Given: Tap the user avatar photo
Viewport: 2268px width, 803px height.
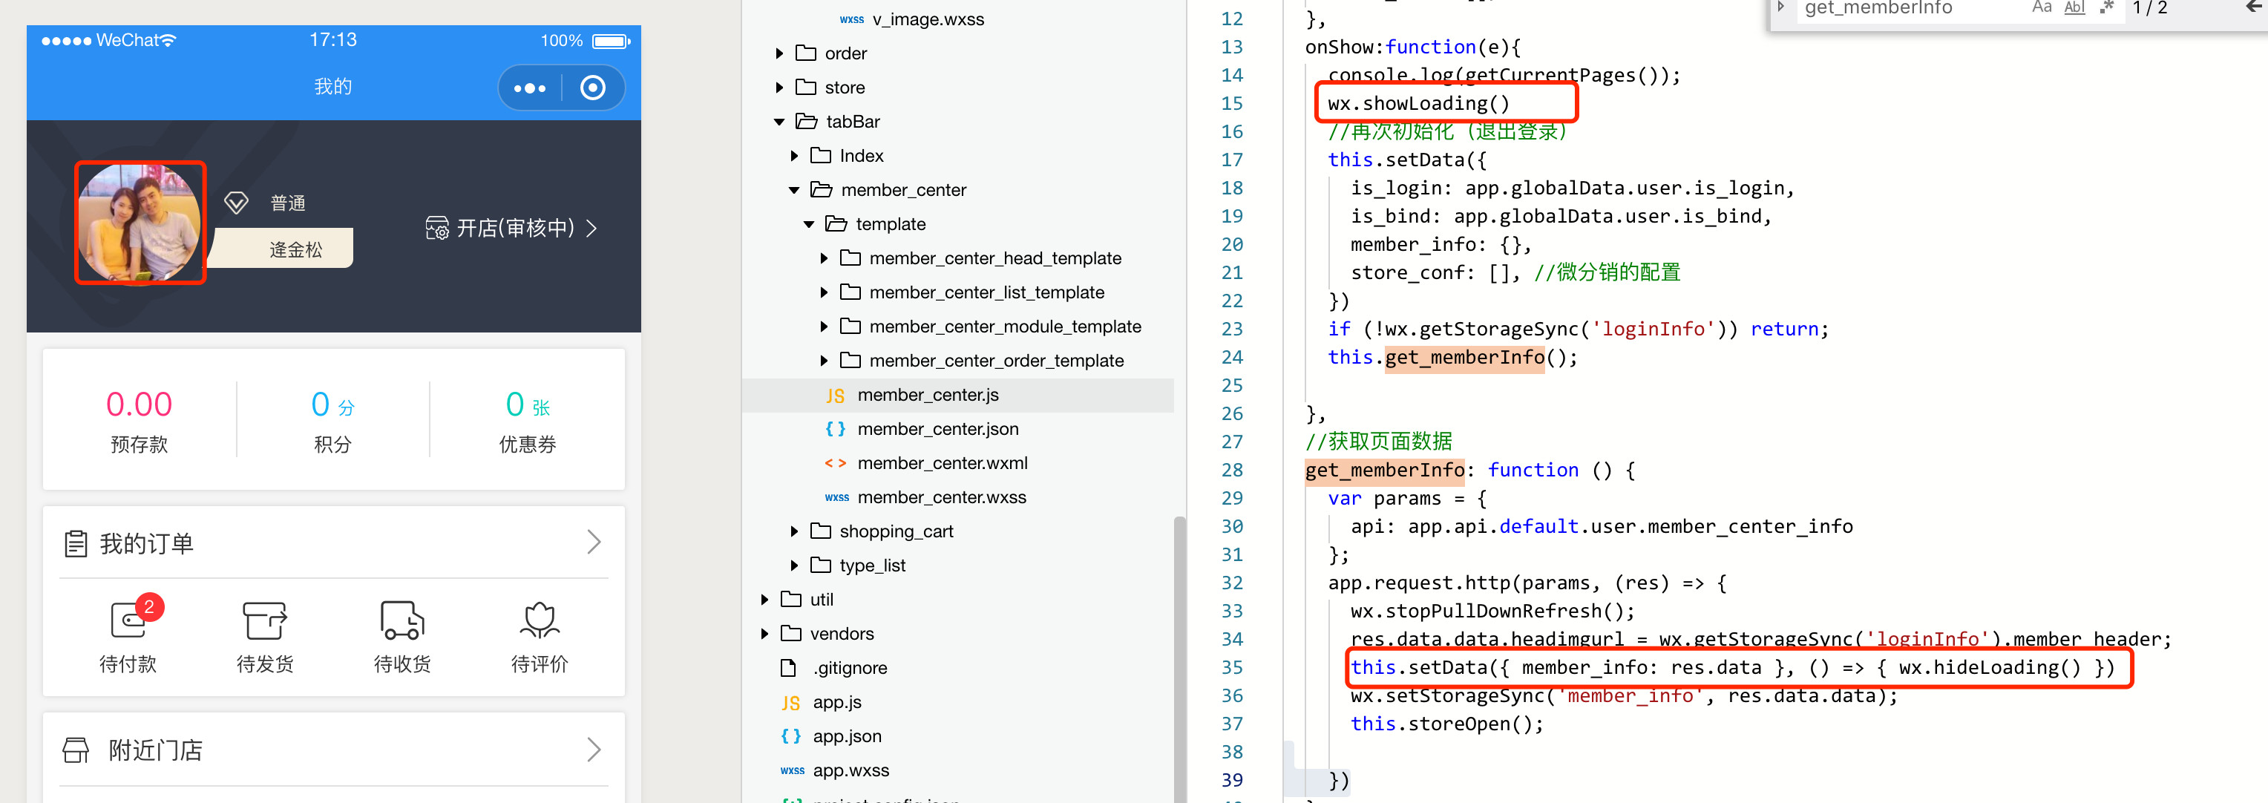Looking at the screenshot, I should coord(140,223).
